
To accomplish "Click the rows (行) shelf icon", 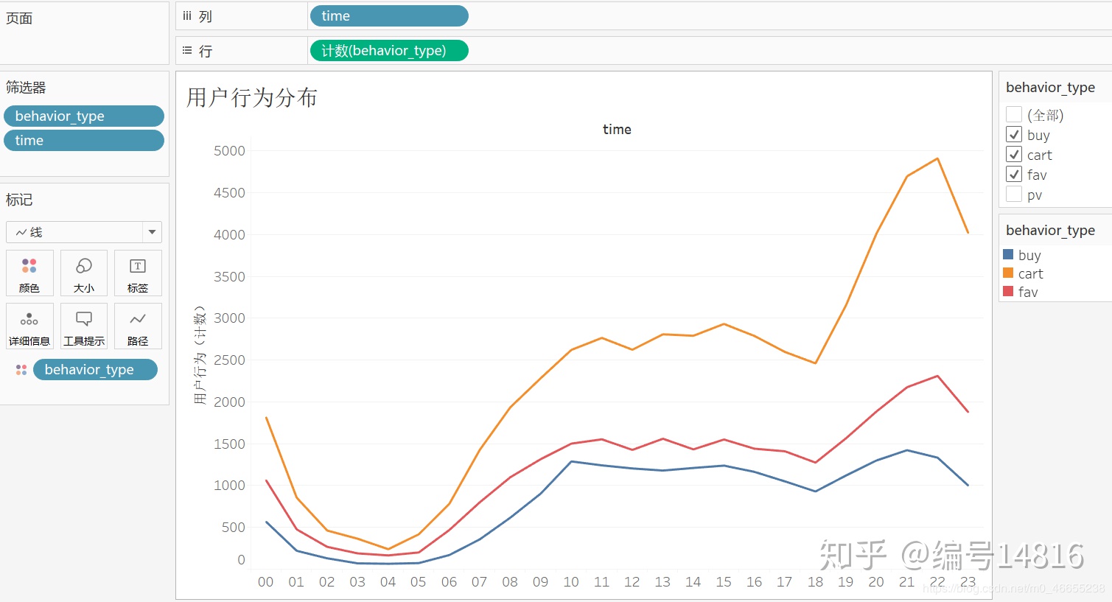I will click(187, 51).
